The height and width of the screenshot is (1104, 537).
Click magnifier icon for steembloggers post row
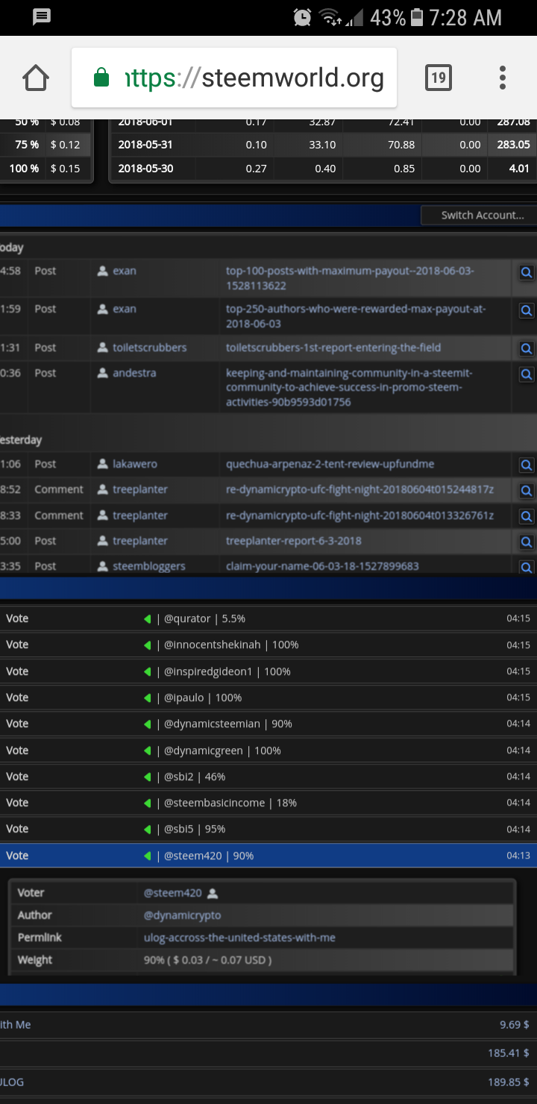[527, 567]
